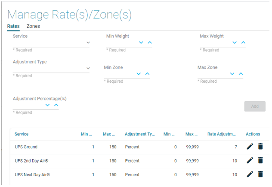Open the Service dropdown

tap(51, 42)
